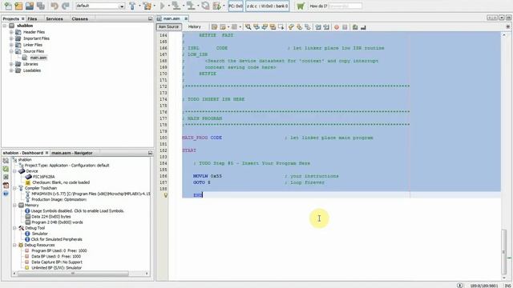Expand the Important Files folder

tap(11, 38)
